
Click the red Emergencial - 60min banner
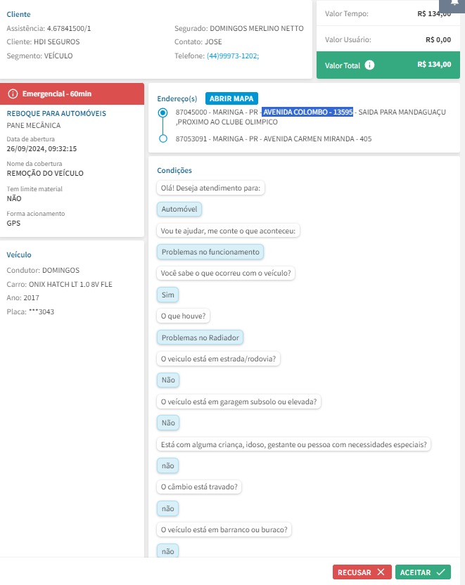click(72, 94)
